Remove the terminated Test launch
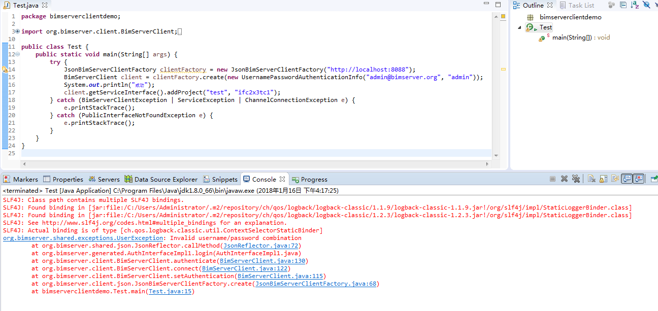 click(564, 179)
